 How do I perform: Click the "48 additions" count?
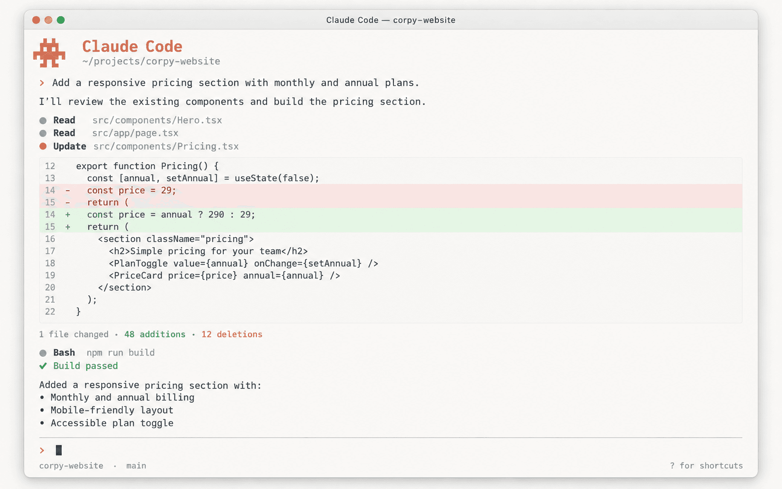point(155,334)
